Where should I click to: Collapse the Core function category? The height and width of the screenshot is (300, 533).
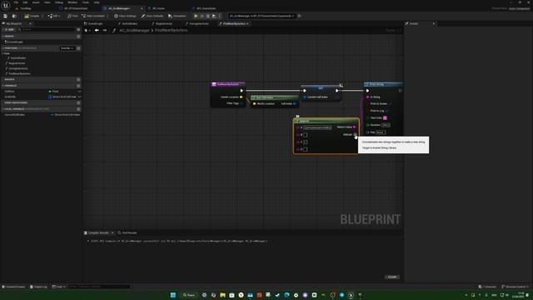[x=3, y=53]
